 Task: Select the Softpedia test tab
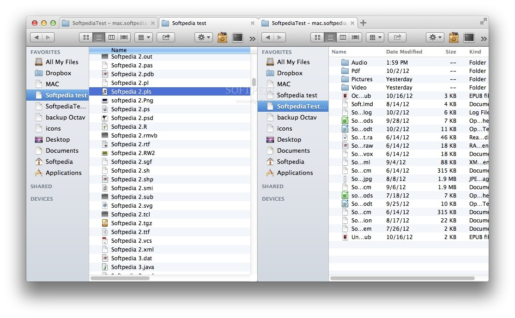208,23
